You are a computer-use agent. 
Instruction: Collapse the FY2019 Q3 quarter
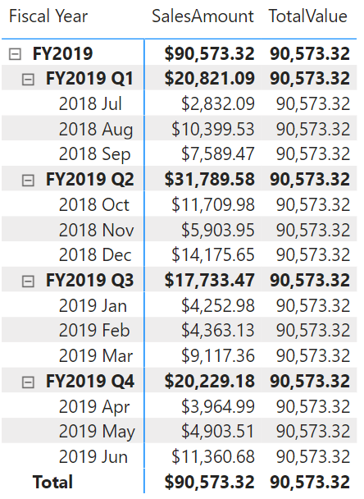tap(28, 281)
